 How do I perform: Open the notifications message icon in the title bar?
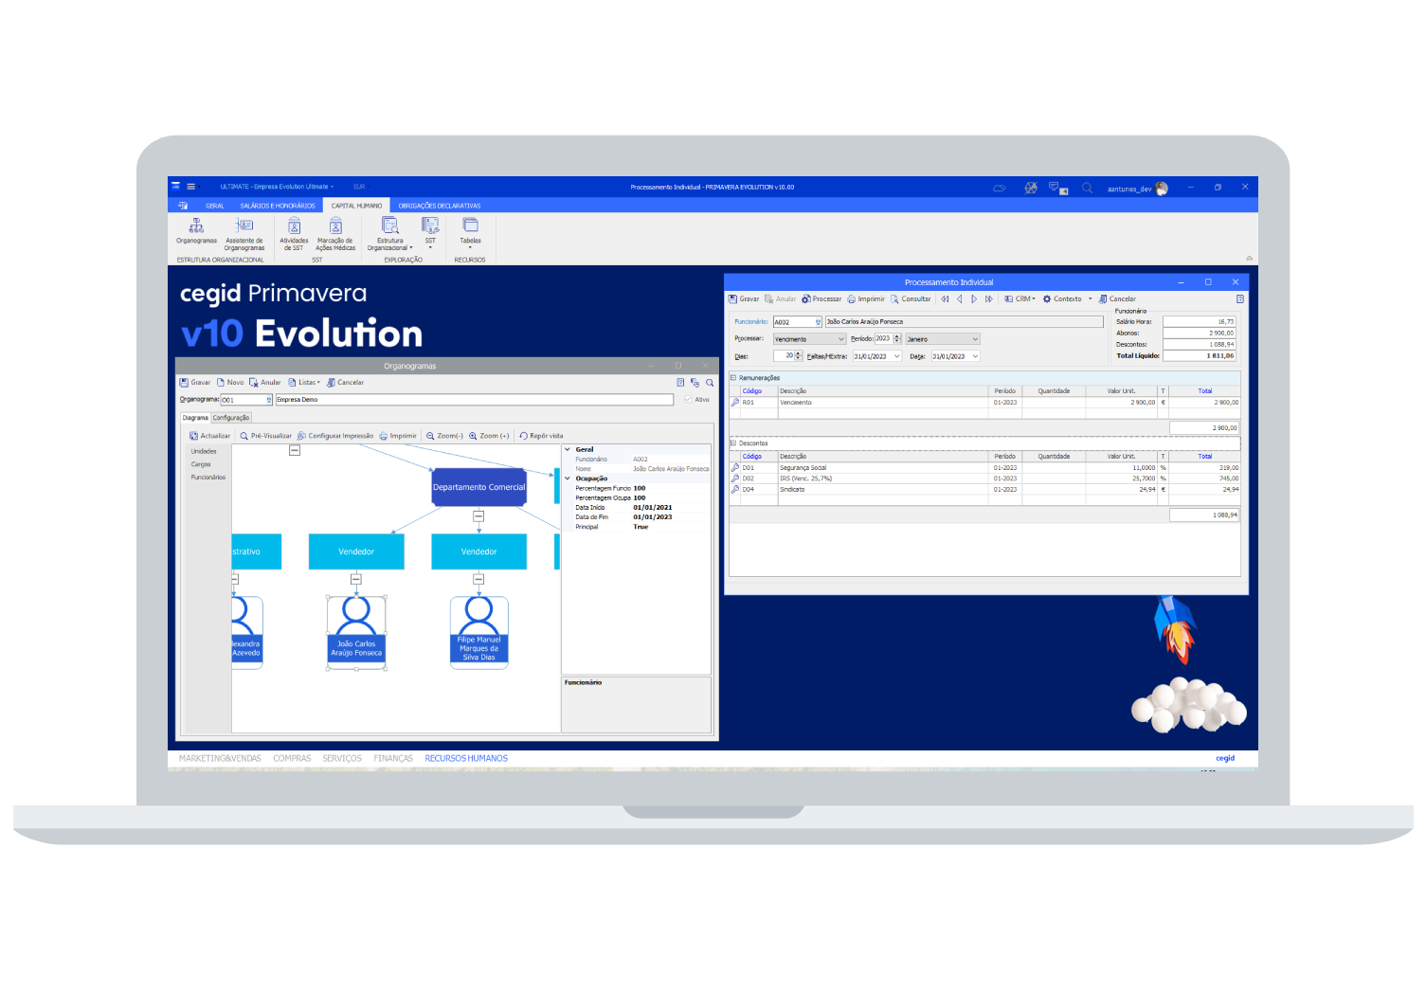tap(1058, 188)
